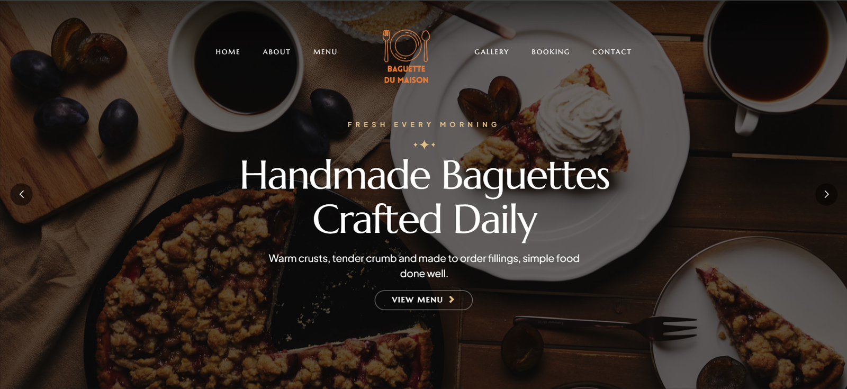
Task: Click the spoon icon in the logo
Action: point(426,46)
